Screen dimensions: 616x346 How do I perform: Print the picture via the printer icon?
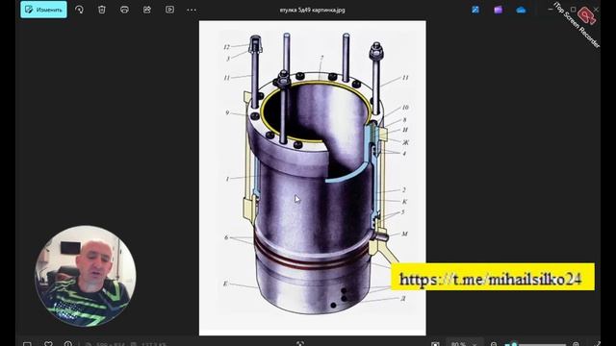[x=124, y=10]
